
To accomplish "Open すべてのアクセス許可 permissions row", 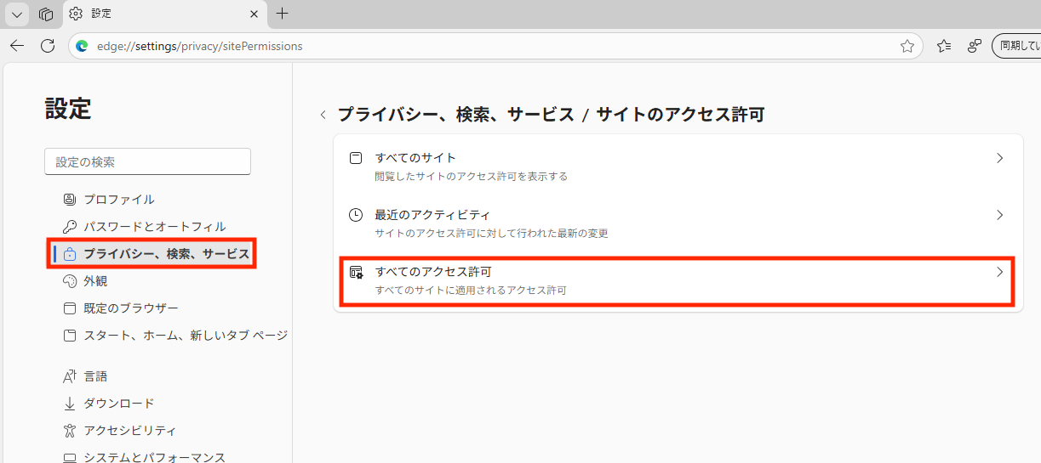I will pyautogui.click(x=678, y=280).
